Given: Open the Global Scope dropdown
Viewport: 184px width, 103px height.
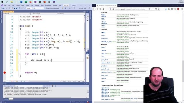Looking at the screenshot, I should (x=44, y=14).
